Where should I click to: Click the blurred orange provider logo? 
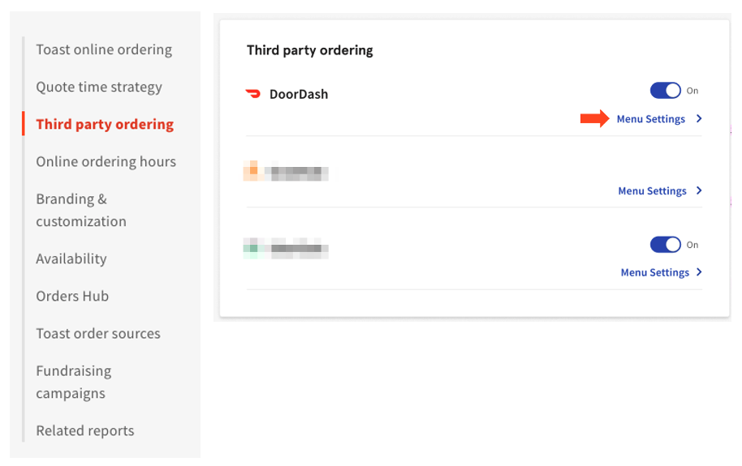coord(252,171)
